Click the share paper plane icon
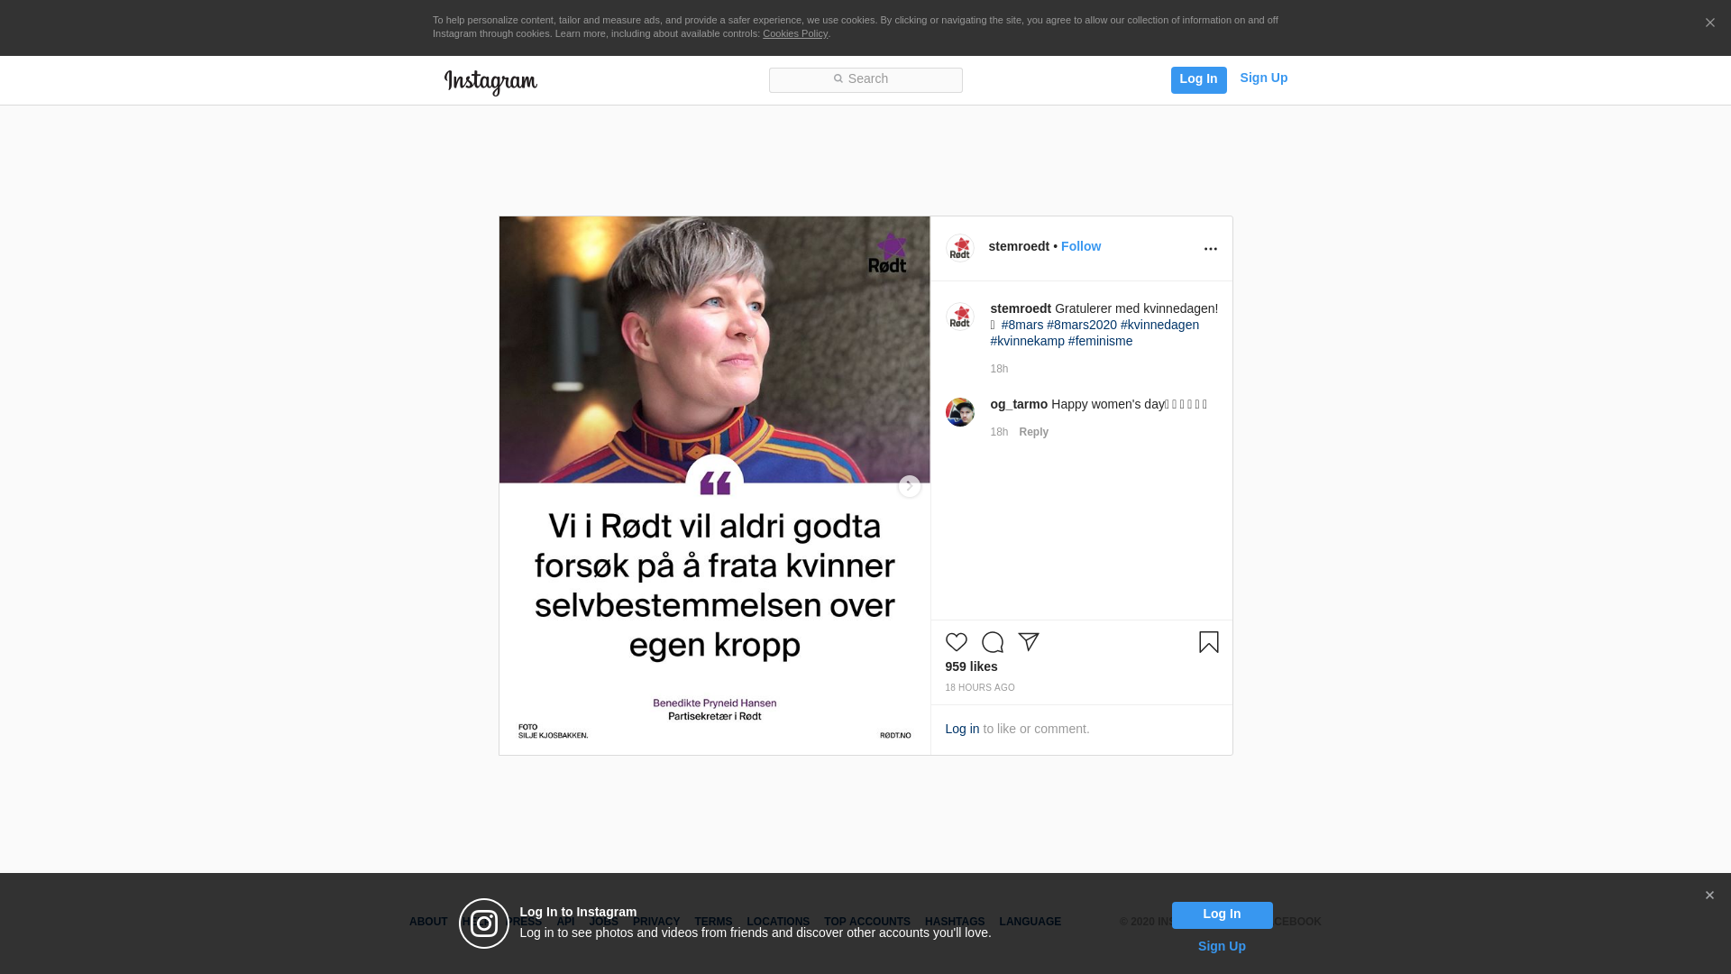 1029,641
